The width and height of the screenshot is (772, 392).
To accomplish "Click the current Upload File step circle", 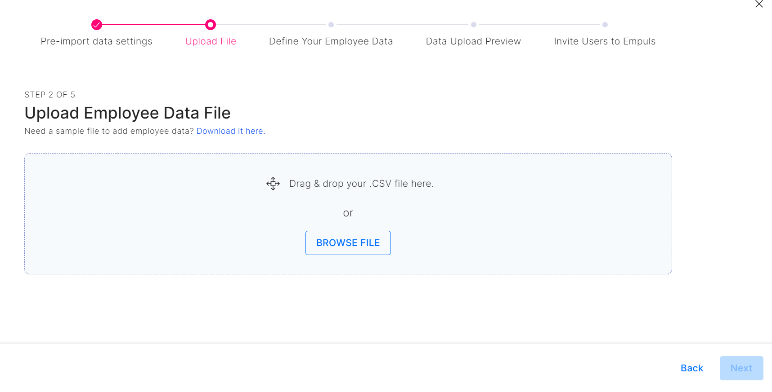I will coord(211,25).
